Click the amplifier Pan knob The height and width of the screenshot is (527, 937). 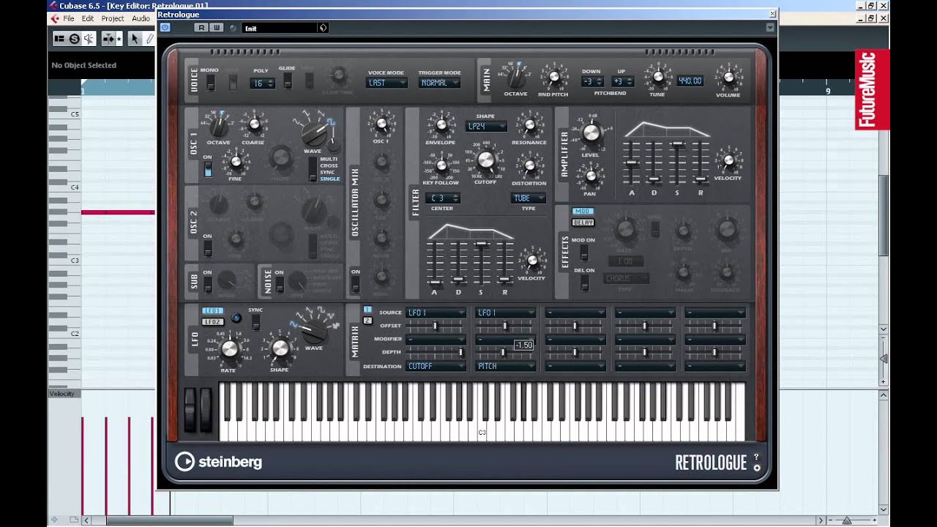click(590, 175)
